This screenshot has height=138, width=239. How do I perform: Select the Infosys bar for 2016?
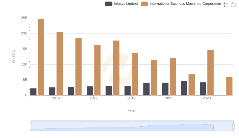[x=71, y=91]
